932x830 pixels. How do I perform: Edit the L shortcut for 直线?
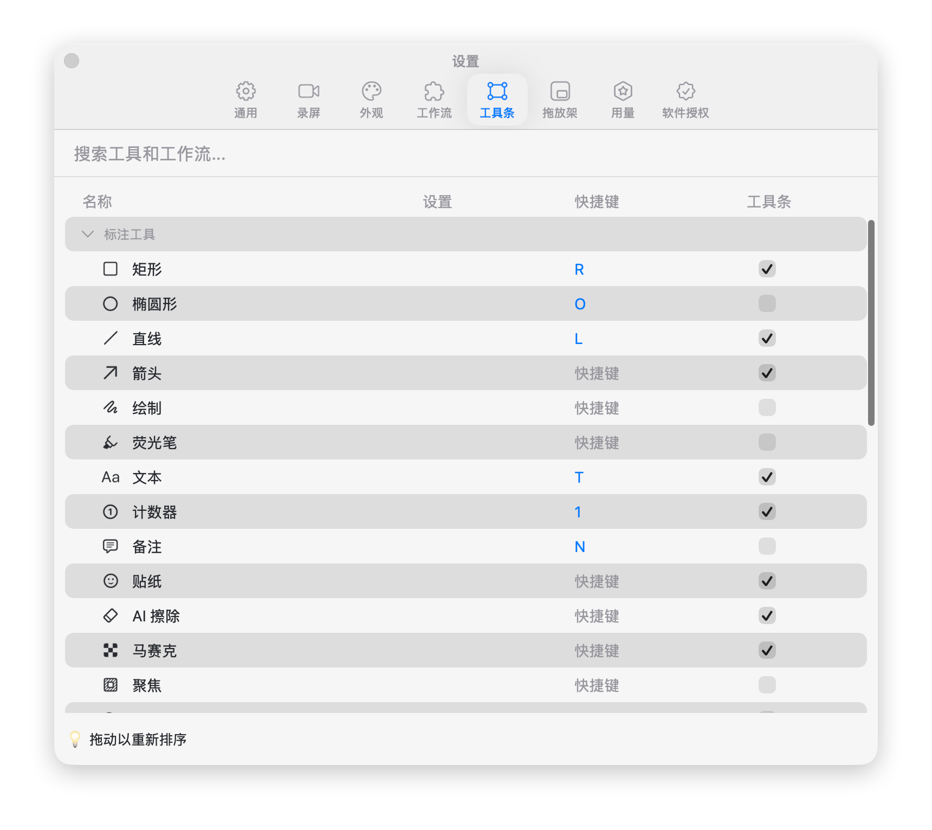(579, 339)
